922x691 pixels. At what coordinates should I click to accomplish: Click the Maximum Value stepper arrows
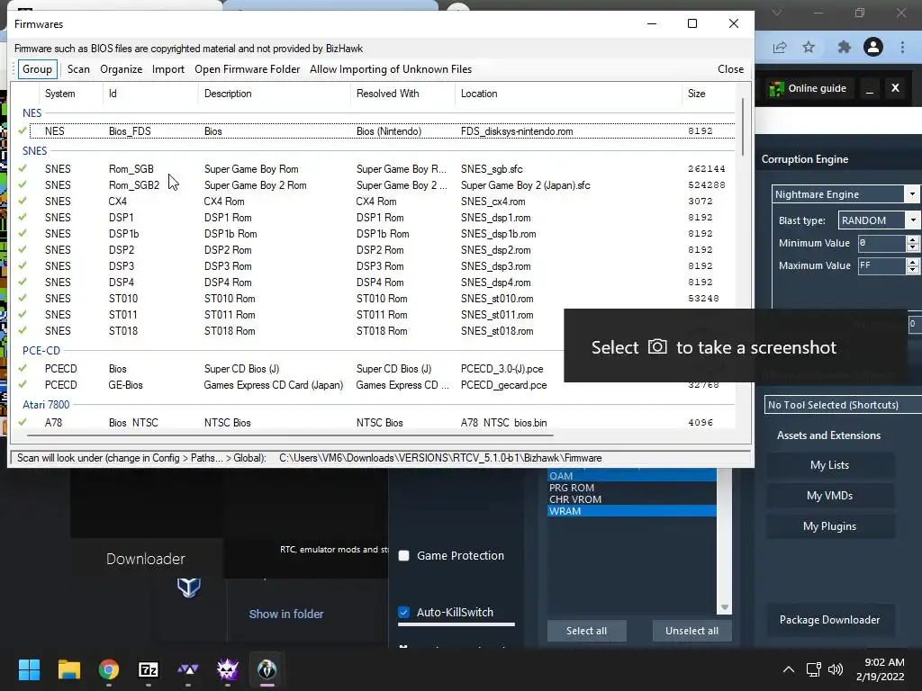(913, 265)
